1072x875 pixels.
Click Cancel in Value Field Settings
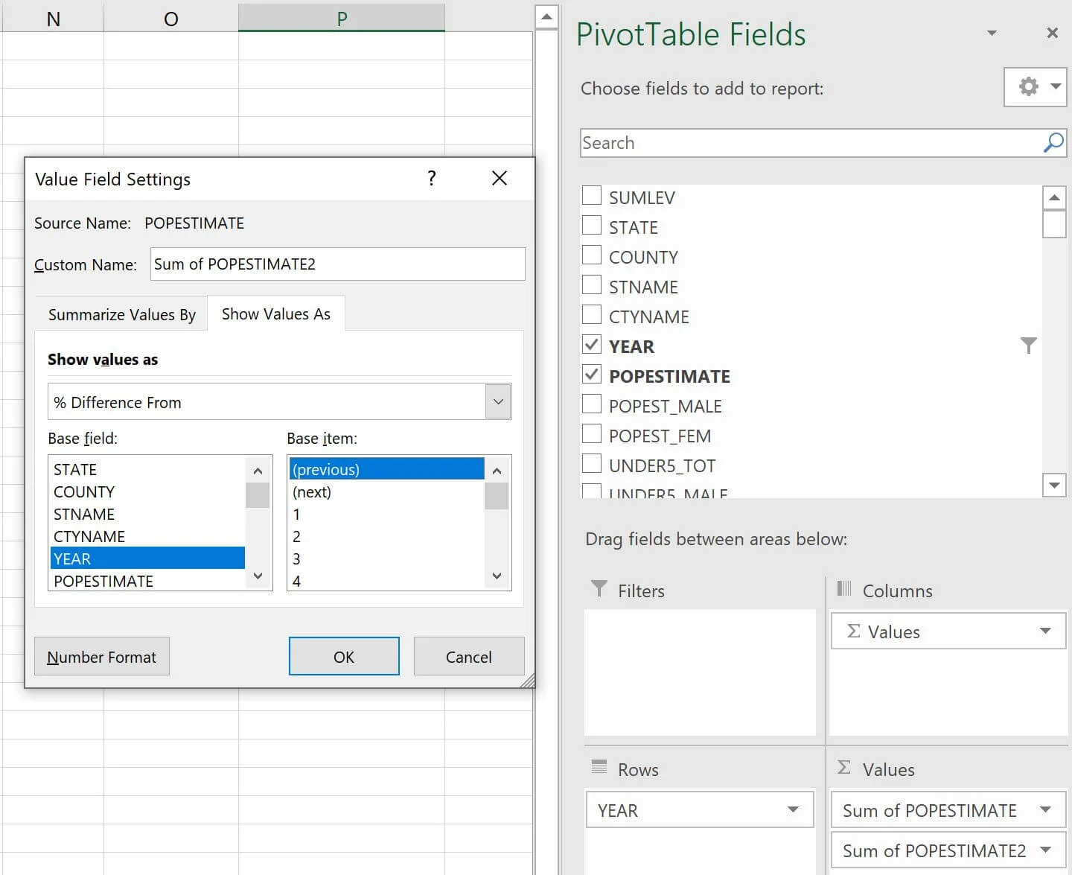469,657
